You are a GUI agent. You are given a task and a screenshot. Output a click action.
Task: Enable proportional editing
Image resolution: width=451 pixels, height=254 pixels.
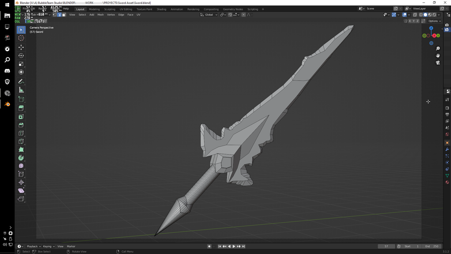coord(243,14)
